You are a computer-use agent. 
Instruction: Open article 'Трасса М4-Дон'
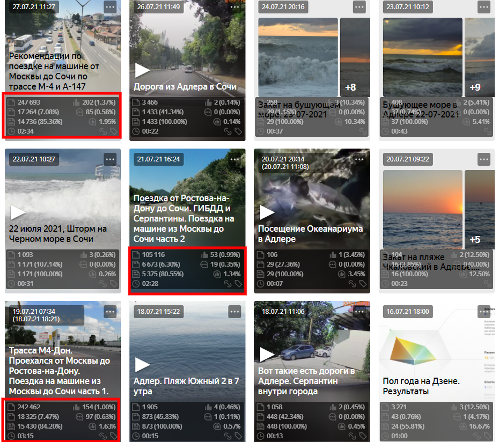(x=59, y=371)
